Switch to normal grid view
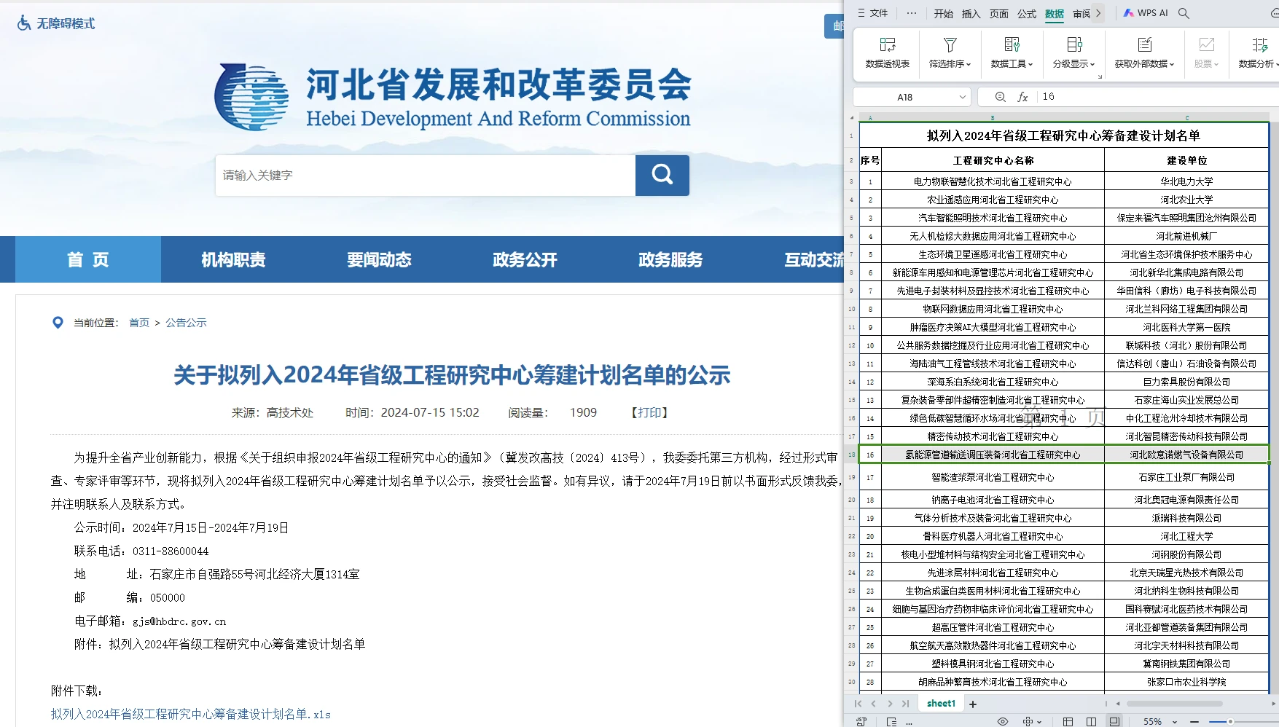The image size is (1279, 727). tap(1068, 721)
